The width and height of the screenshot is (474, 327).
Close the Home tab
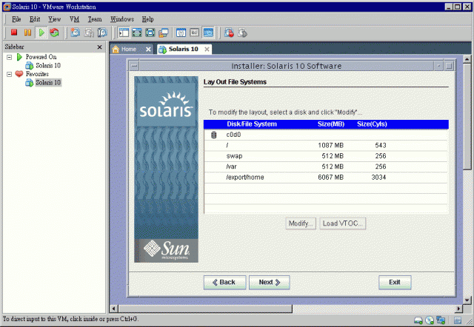pyautogui.click(x=148, y=50)
